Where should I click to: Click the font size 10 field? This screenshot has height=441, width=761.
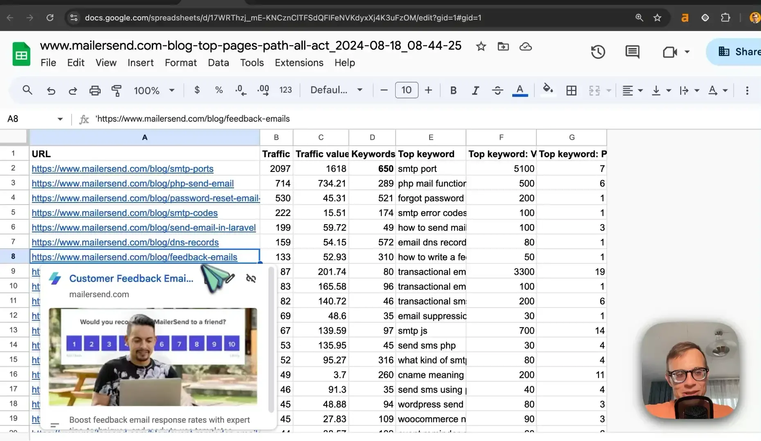click(x=406, y=90)
